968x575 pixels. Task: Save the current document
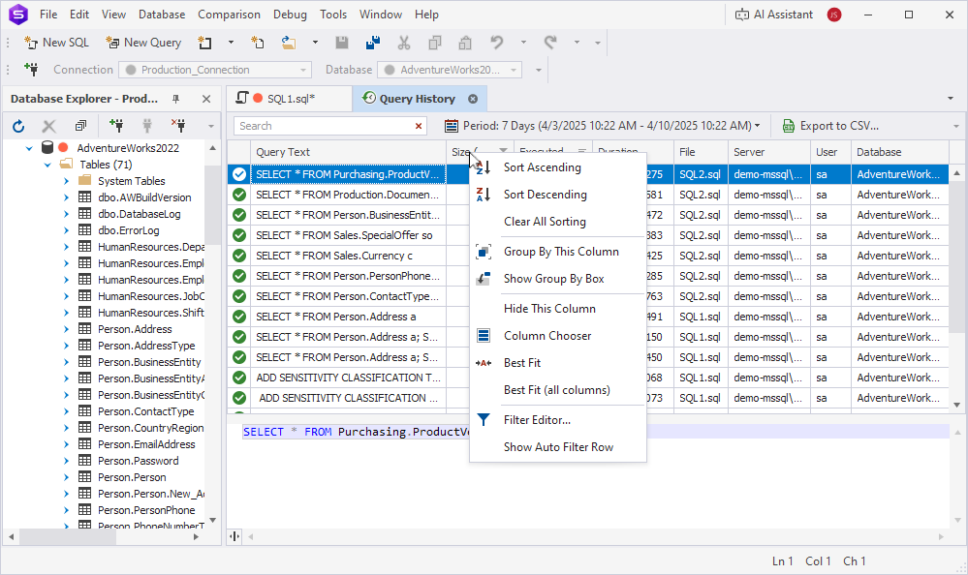click(342, 43)
